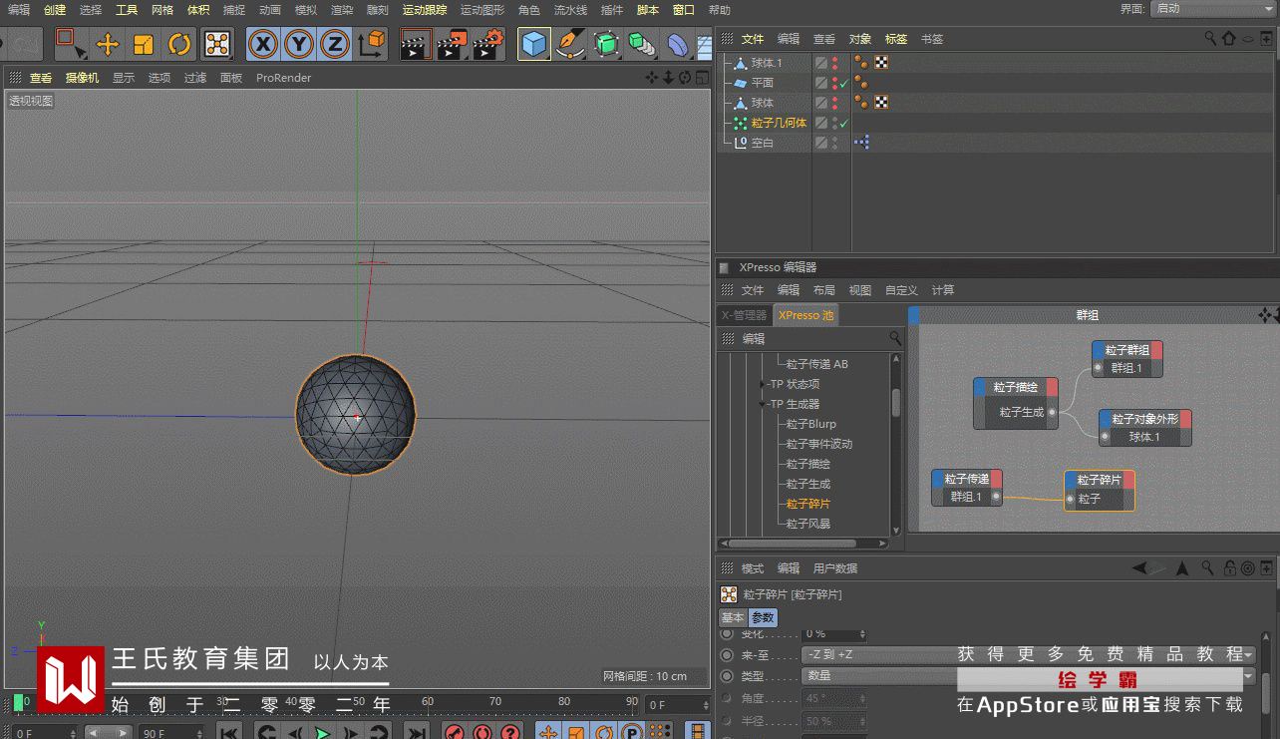The width and height of the screenshot is (1280, 739).
Task: Click the eye icon in Object Manager
Action: coord(1246,38)
